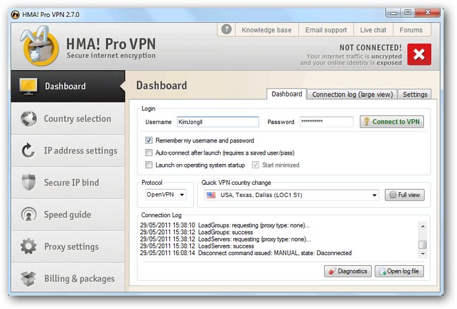
Task: Click the Username input field
Action: click(x=218, y=121)
